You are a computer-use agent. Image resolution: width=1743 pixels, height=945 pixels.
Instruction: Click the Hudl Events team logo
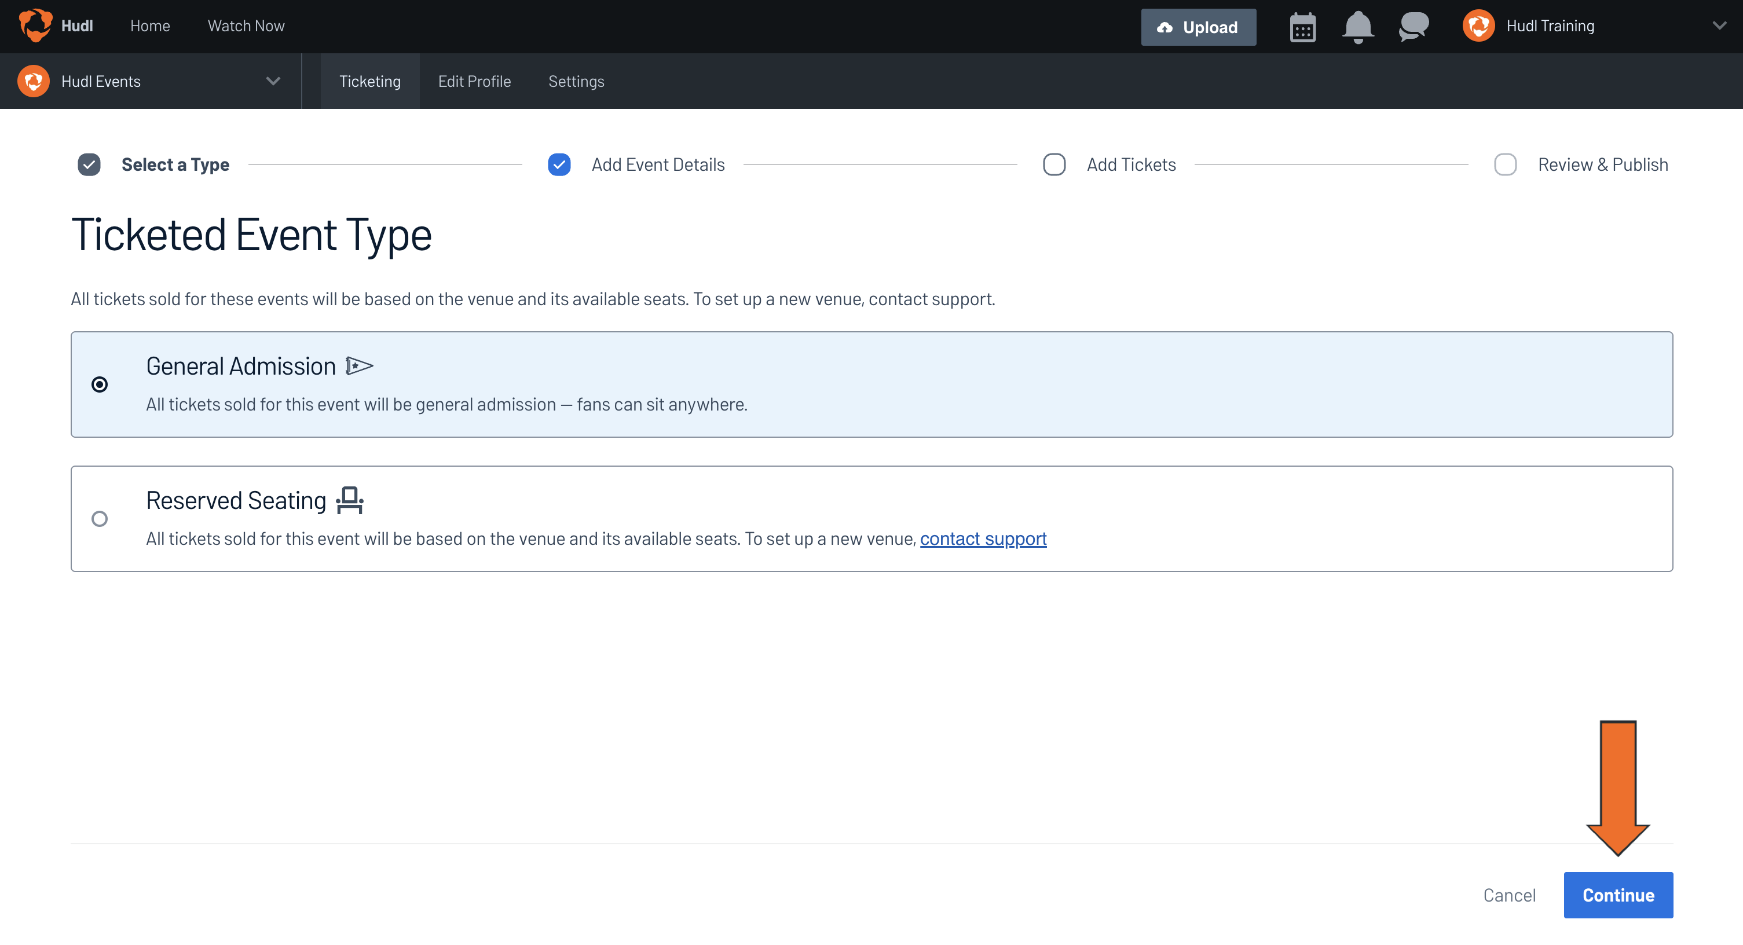[x=34, y=81]
